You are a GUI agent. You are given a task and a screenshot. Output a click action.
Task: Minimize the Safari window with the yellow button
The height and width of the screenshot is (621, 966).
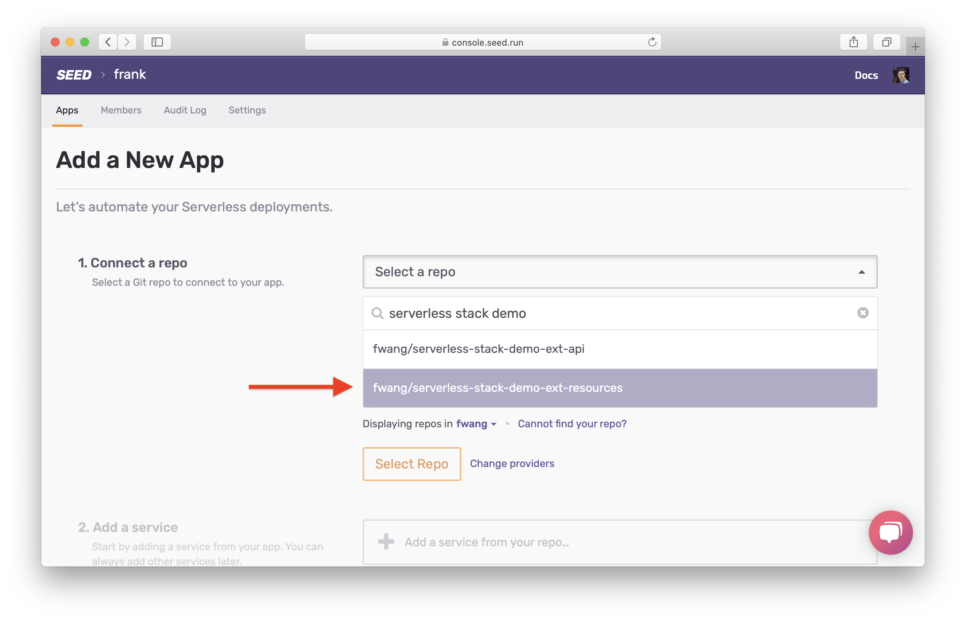click(70, 42)
